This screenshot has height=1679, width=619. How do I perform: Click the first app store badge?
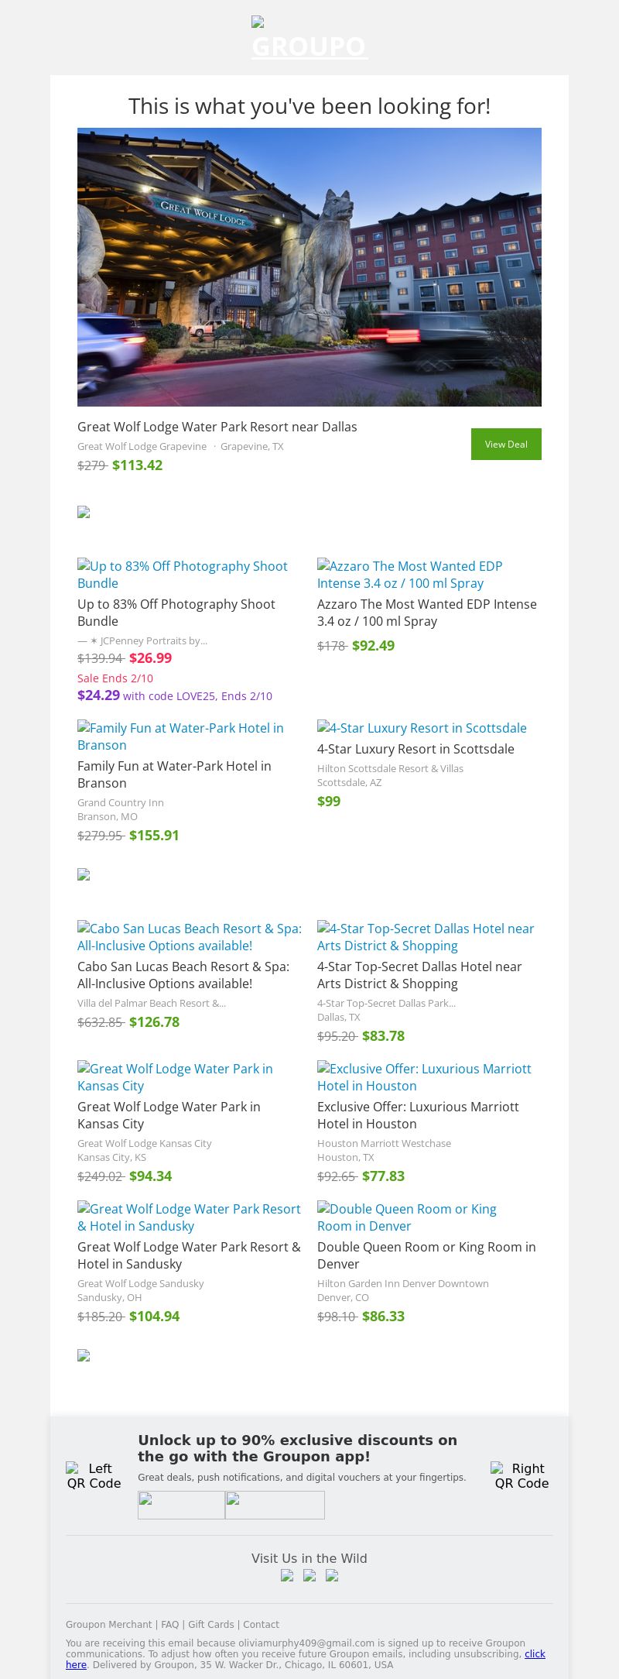tap(181, 1504)
